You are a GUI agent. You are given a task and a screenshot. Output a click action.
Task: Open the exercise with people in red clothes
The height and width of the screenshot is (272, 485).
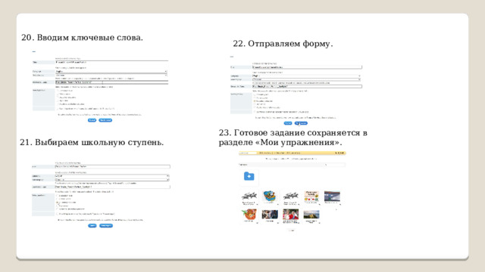point(291,215)
